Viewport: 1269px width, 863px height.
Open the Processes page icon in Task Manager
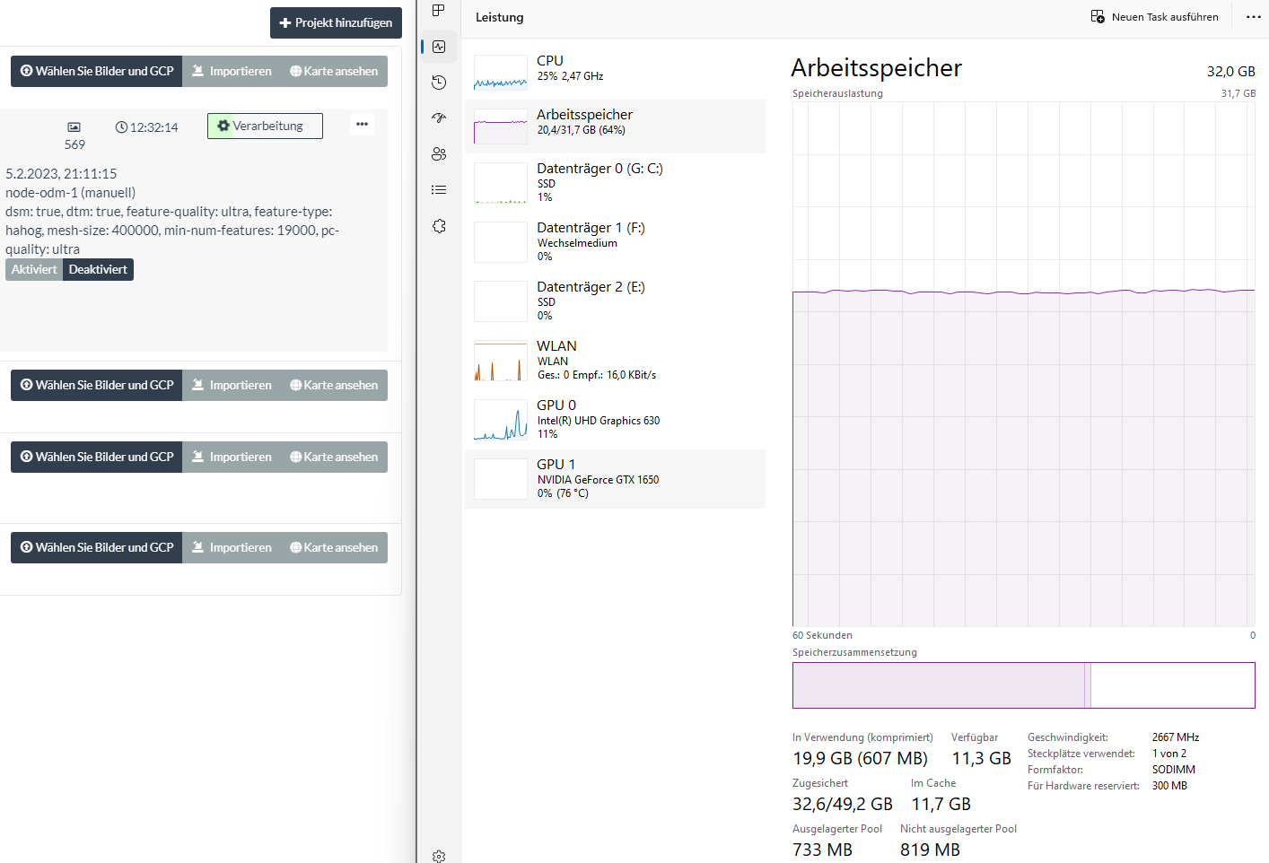[x=439, y=11]
